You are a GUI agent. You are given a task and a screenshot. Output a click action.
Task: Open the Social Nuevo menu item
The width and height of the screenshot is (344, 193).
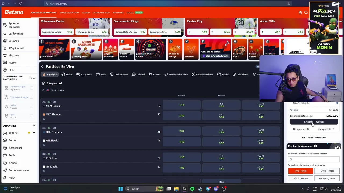pyautogui.click(x=134, y=13)
